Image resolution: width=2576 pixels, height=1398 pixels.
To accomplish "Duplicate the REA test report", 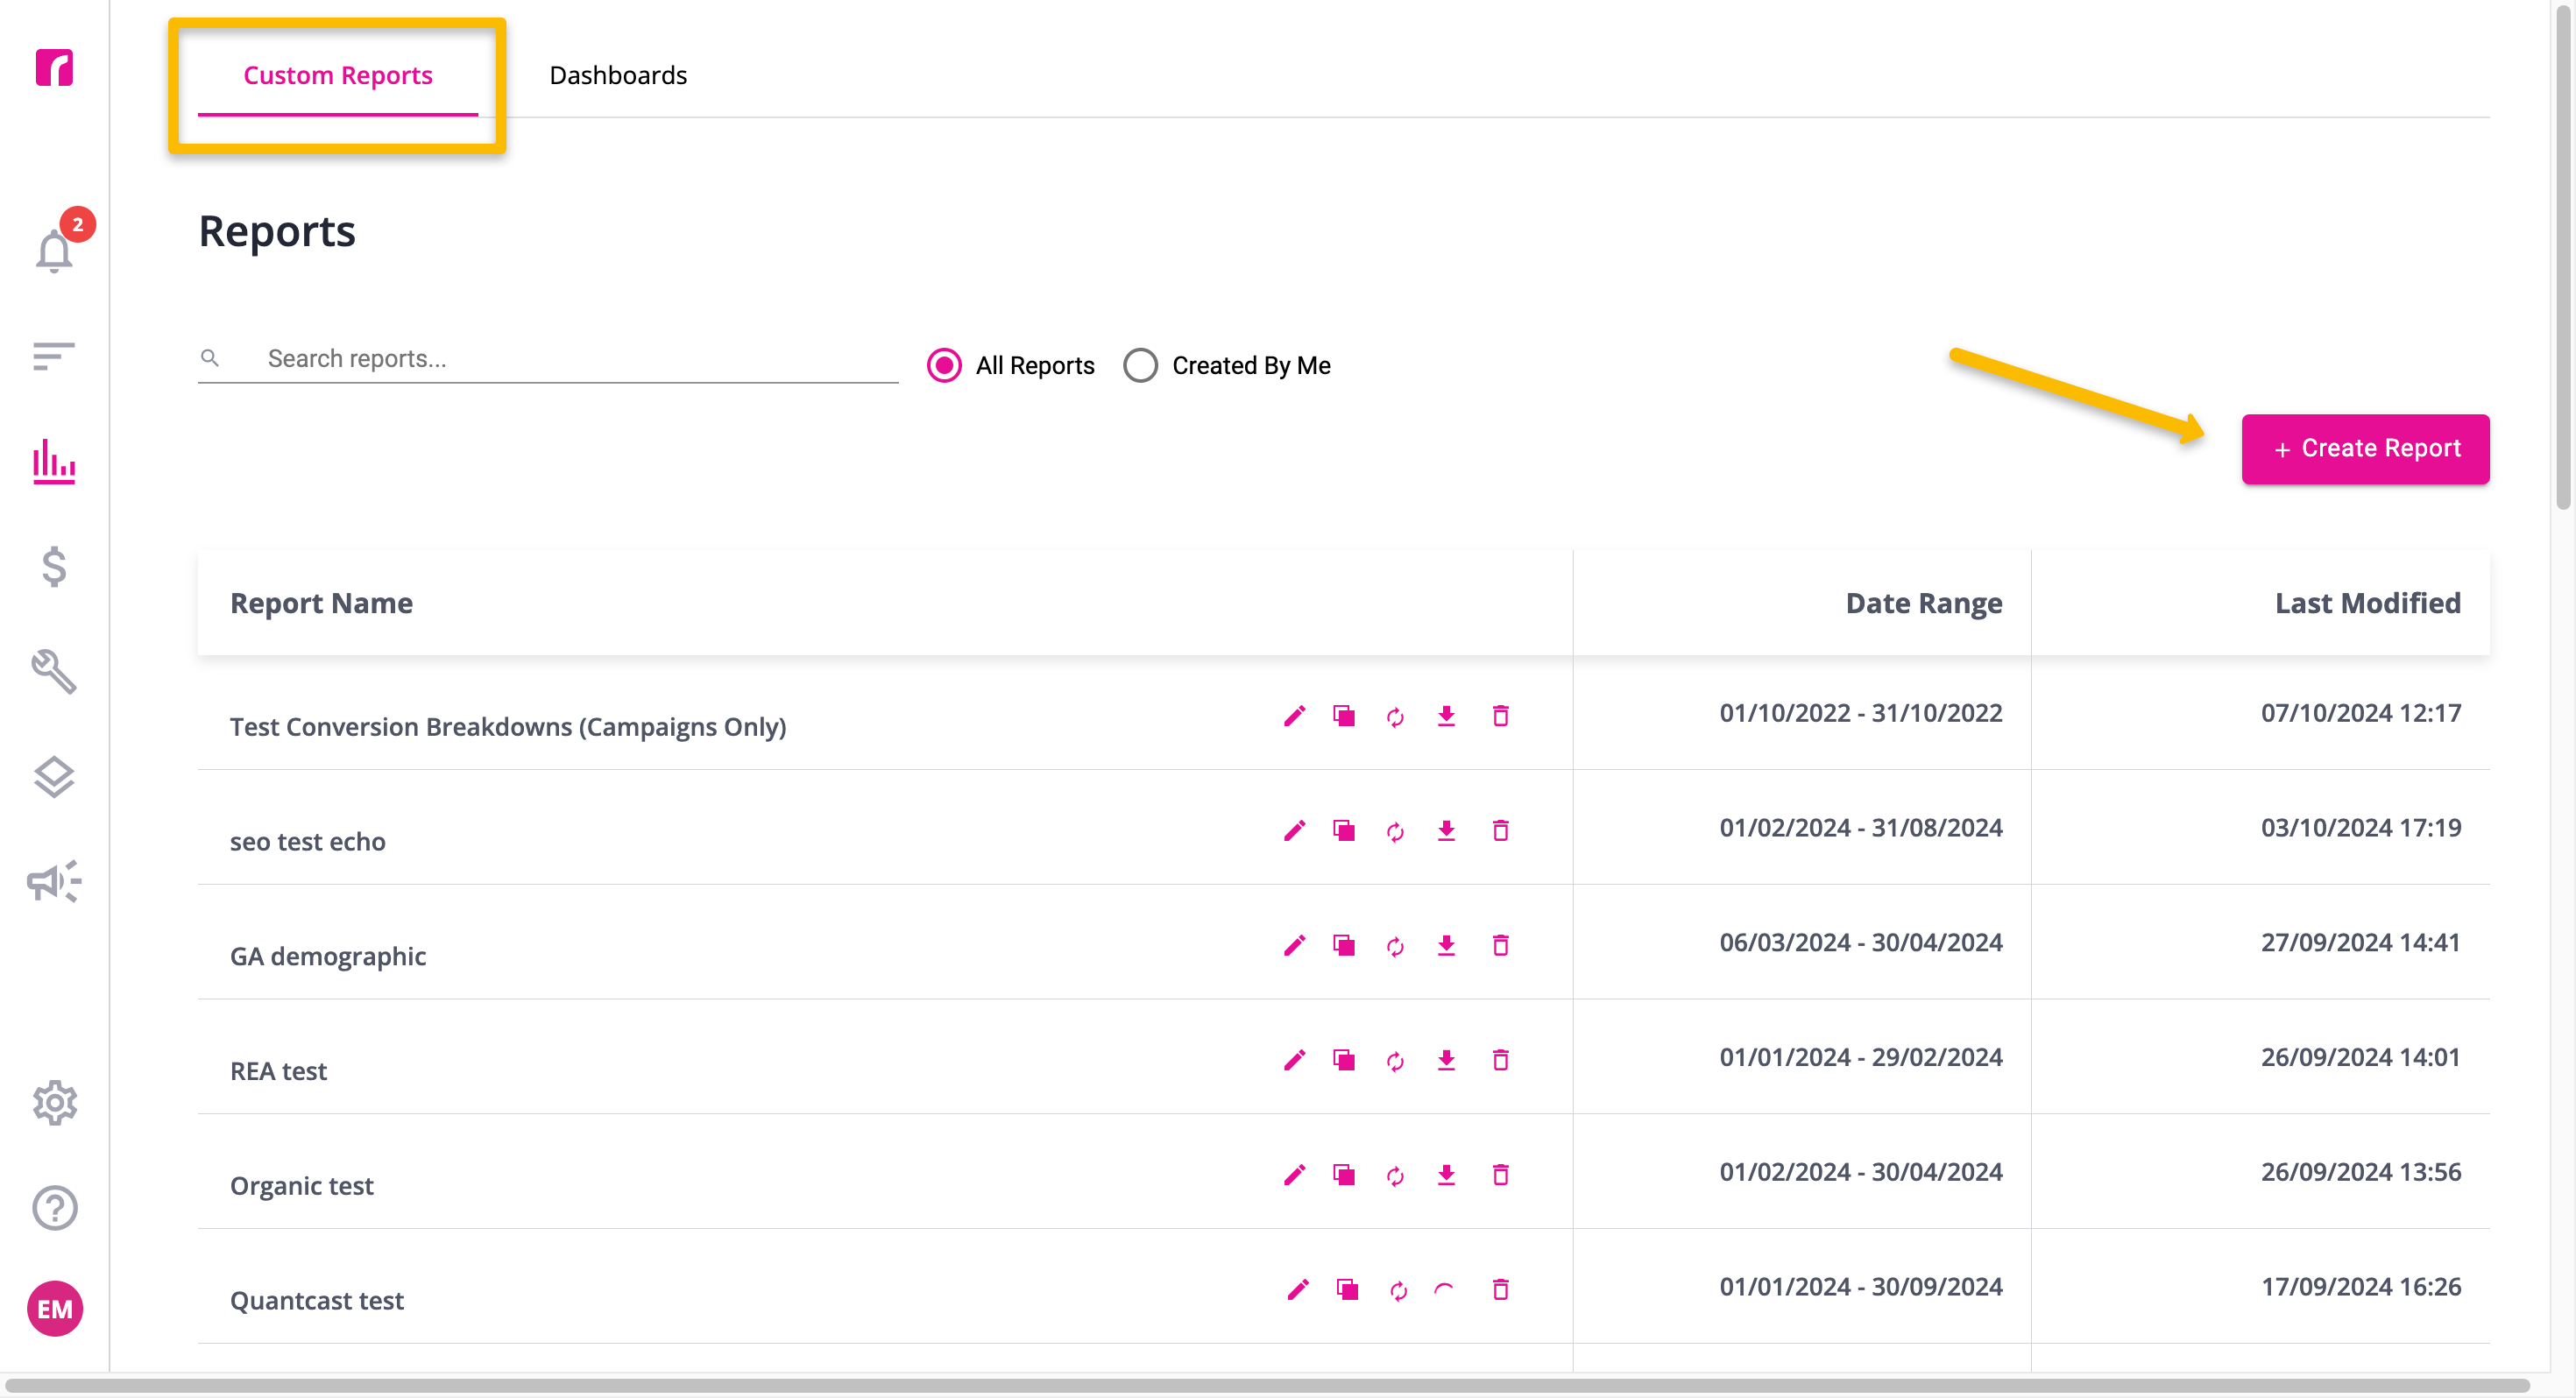I will (1344, 1060).
